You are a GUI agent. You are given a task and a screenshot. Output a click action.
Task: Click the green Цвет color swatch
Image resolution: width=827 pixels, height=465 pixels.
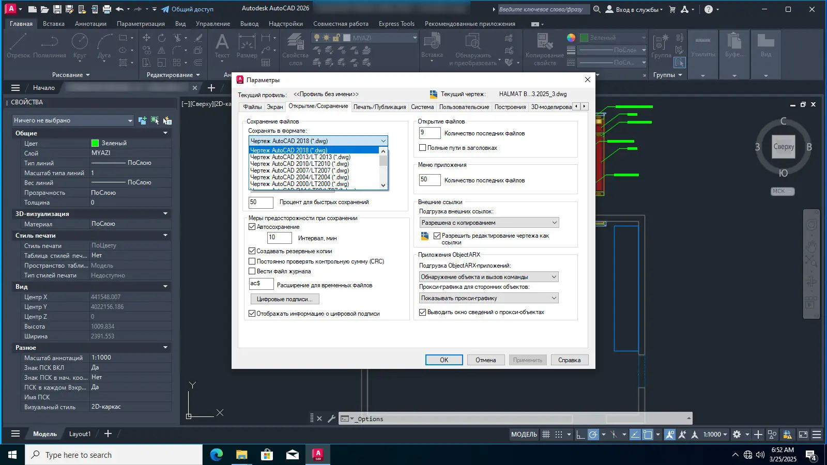click(x=95, y=143)
